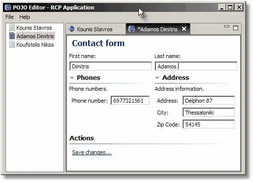Viewport: 253px width, 182px height.
Task: Click the City: label
Action: 163,113
